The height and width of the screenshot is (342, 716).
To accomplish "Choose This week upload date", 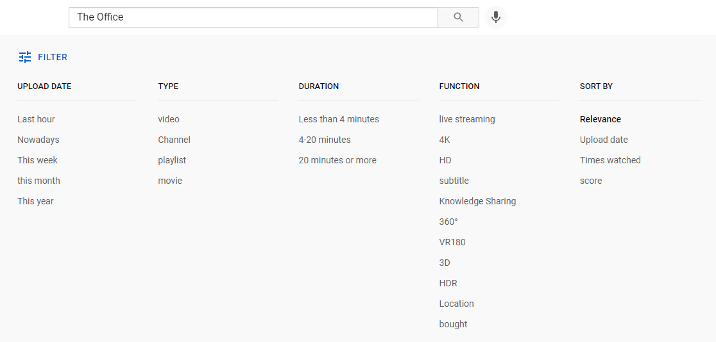I will click(37, 160).
